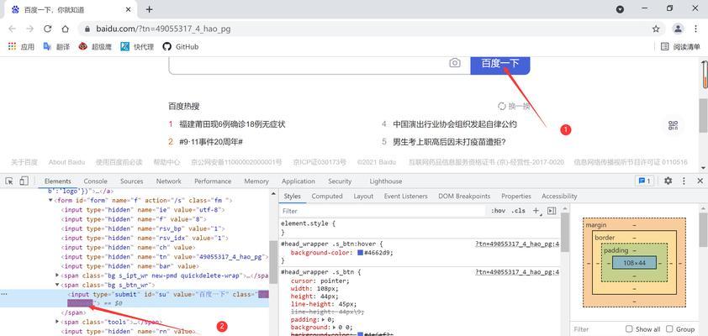Screen dimensions: 708x336
Task: Open hot search 男生考上职高后因未打疫苗遭拒?
Action: [449, 142]
